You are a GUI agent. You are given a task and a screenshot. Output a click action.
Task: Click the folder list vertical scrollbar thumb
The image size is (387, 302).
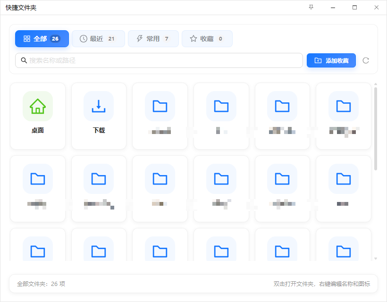pyautogui.click(x=376, y=129)
